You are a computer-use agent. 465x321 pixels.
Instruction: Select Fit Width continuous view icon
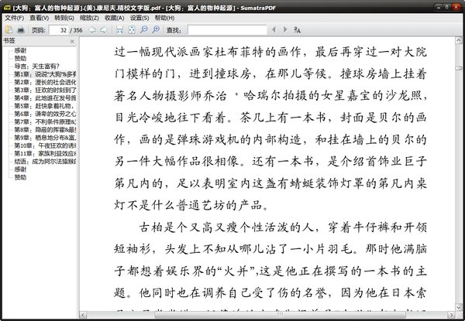(x=119, y=29)
